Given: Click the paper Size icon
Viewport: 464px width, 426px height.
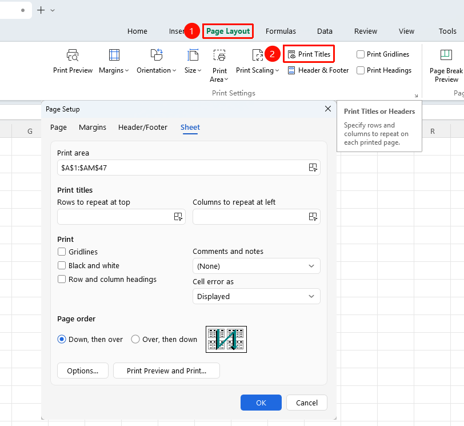Looking at the screenshot, I should click(x=193, y=55).
